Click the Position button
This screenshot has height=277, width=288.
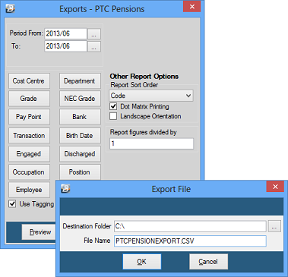(x=80, y=172)
